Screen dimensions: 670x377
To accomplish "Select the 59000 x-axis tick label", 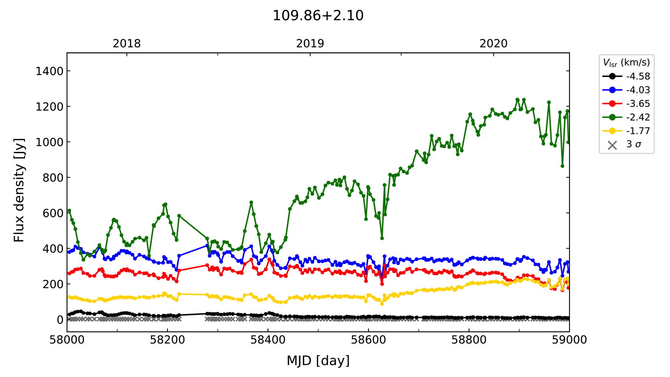I will 569,340.
